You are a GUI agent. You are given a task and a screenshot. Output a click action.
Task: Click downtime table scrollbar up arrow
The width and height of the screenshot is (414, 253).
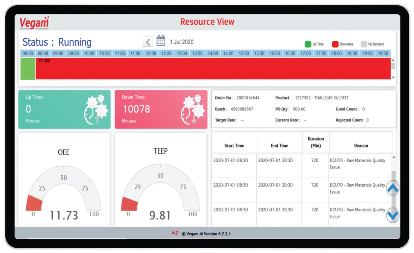pyautogui.click(x=394, y=157)
